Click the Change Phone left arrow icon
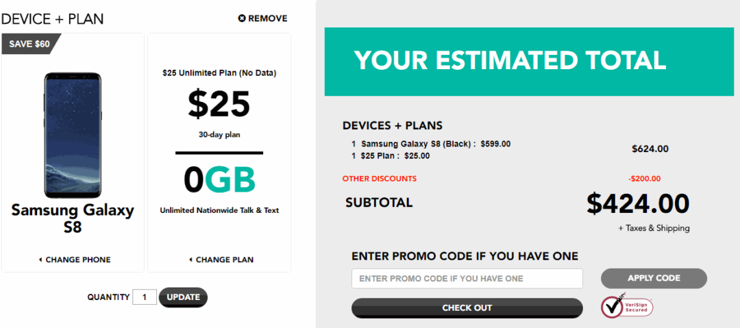 click(40, 260)
